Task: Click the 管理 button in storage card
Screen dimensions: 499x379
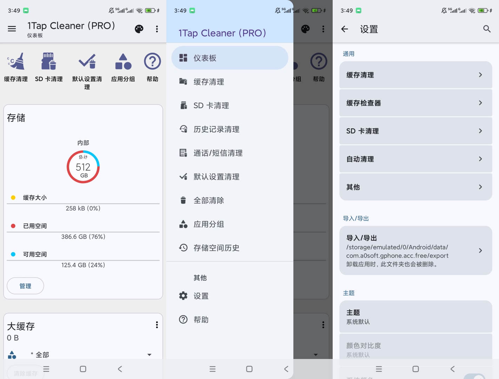Action: pyautogui.click(x=25, y=286)
